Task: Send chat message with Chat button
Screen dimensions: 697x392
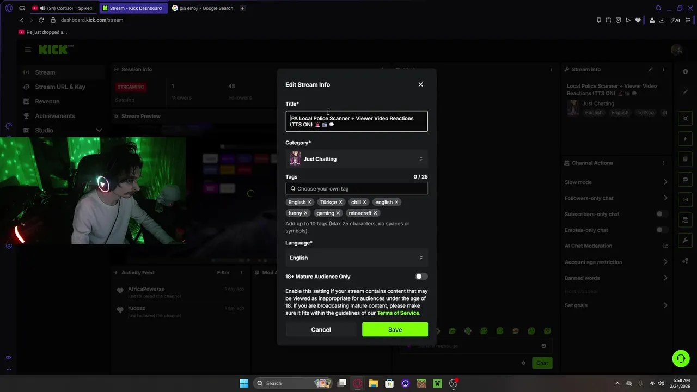Action: pyautogui.click(x=542, y=363)
